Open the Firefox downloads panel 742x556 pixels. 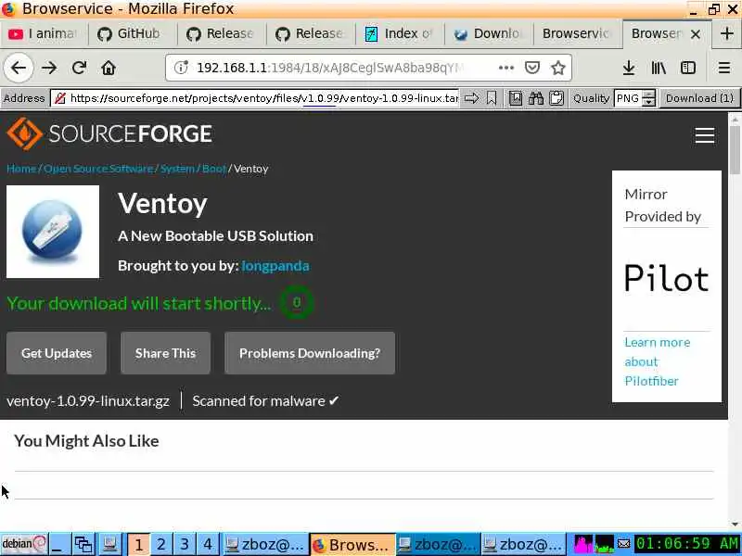(629, 68)
